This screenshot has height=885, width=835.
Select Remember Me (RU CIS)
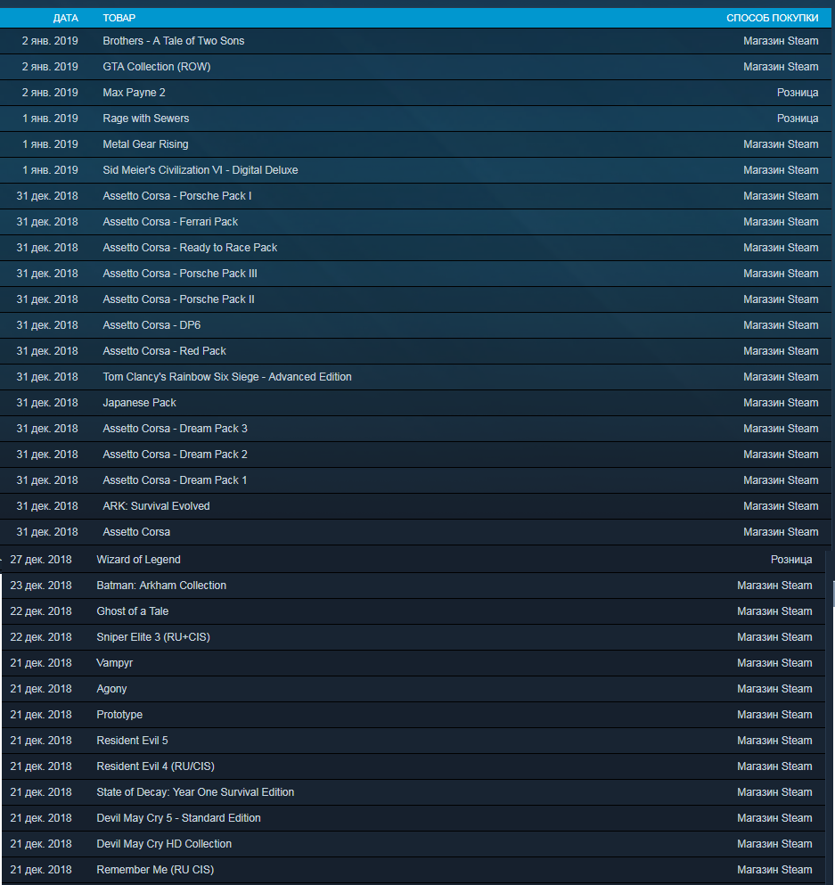(155, 870)
